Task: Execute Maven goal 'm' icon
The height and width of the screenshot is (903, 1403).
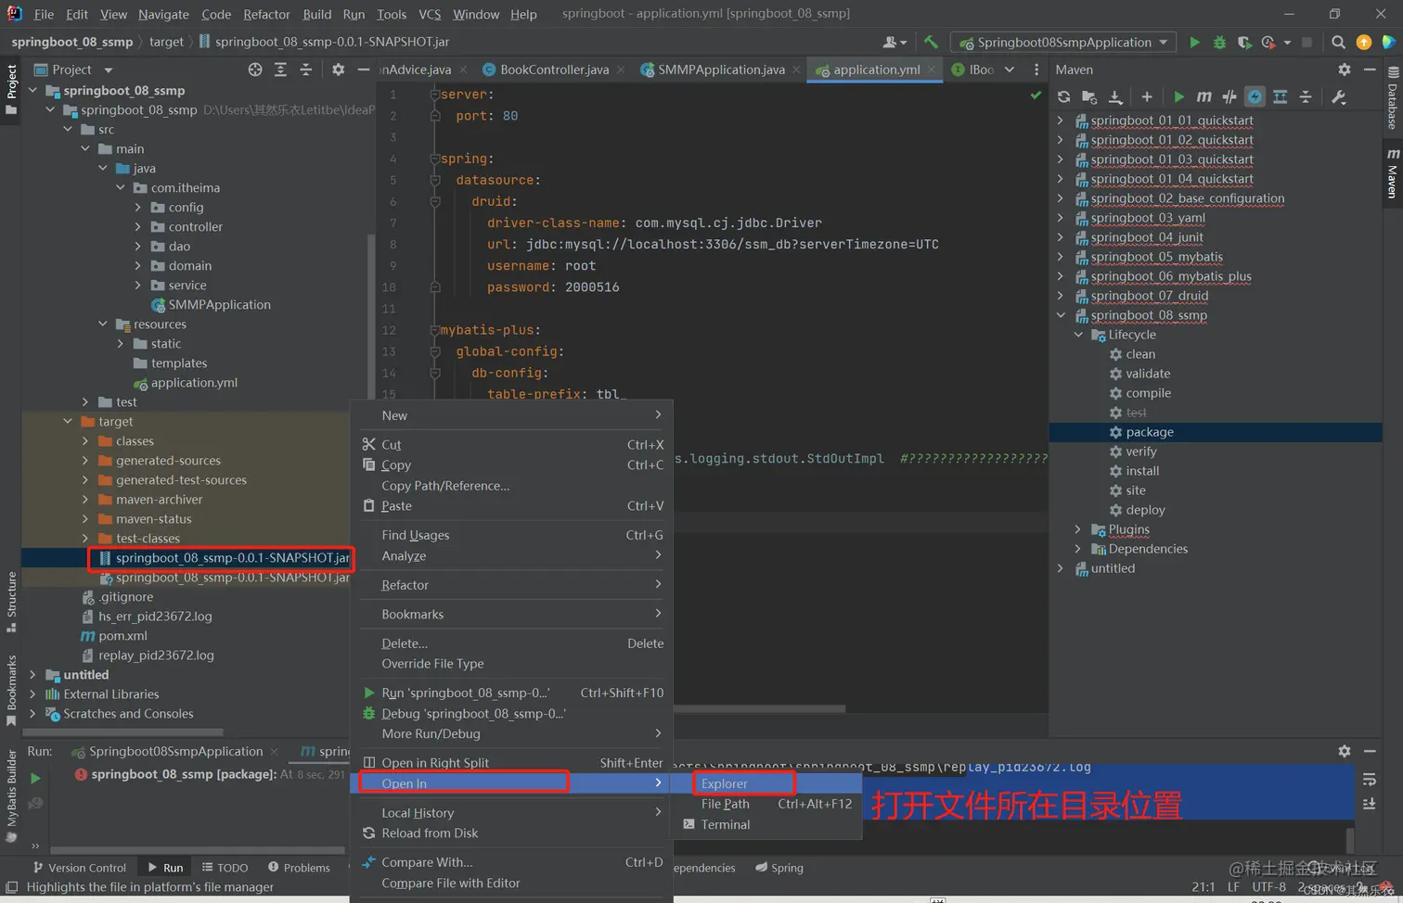Action: coord(1203,97)
